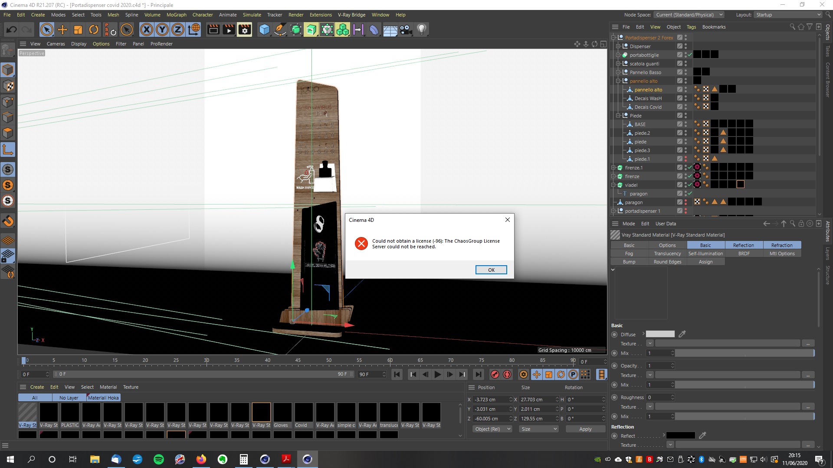Open the BRDF tab

point(744,253)
